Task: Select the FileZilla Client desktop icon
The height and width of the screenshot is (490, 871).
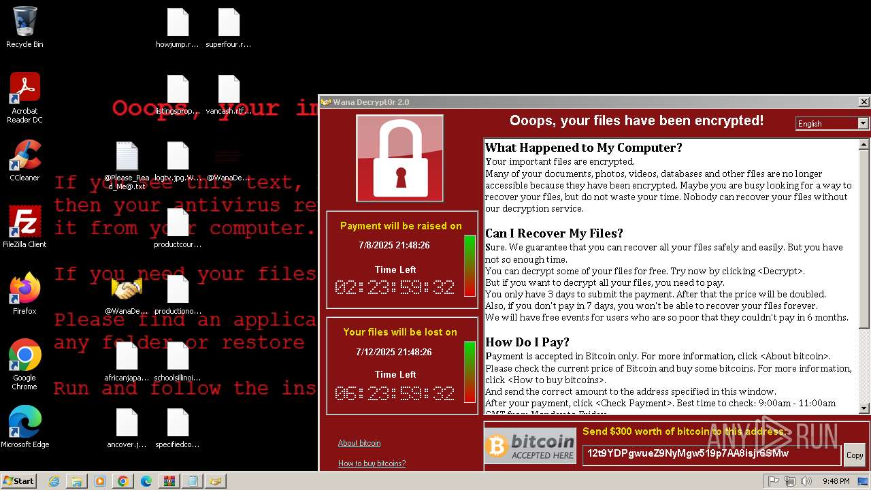Action: [24, 227]
